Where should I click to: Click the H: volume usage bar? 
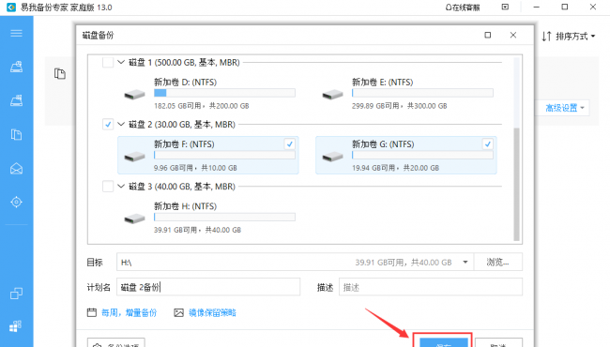tap(224, 218)
